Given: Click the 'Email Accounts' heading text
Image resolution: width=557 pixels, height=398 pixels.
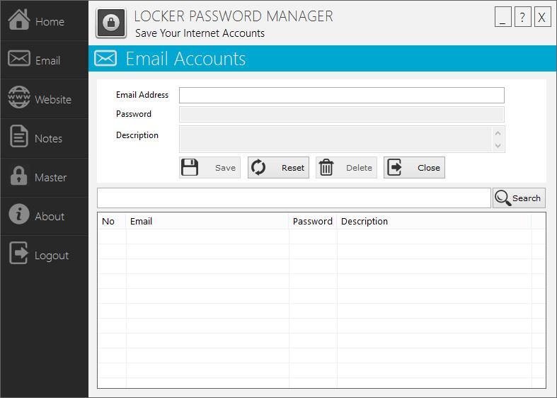Looking at the screenshot, I should 185,59.
